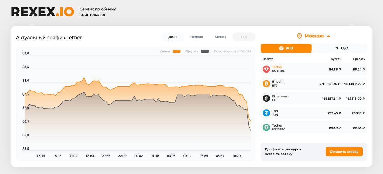Switch chart to Месяц tab

pyautogui.click(x=220, y=37)
